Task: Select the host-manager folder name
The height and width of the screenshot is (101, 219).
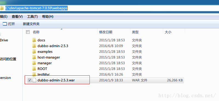Action: (x=49, y=57)
